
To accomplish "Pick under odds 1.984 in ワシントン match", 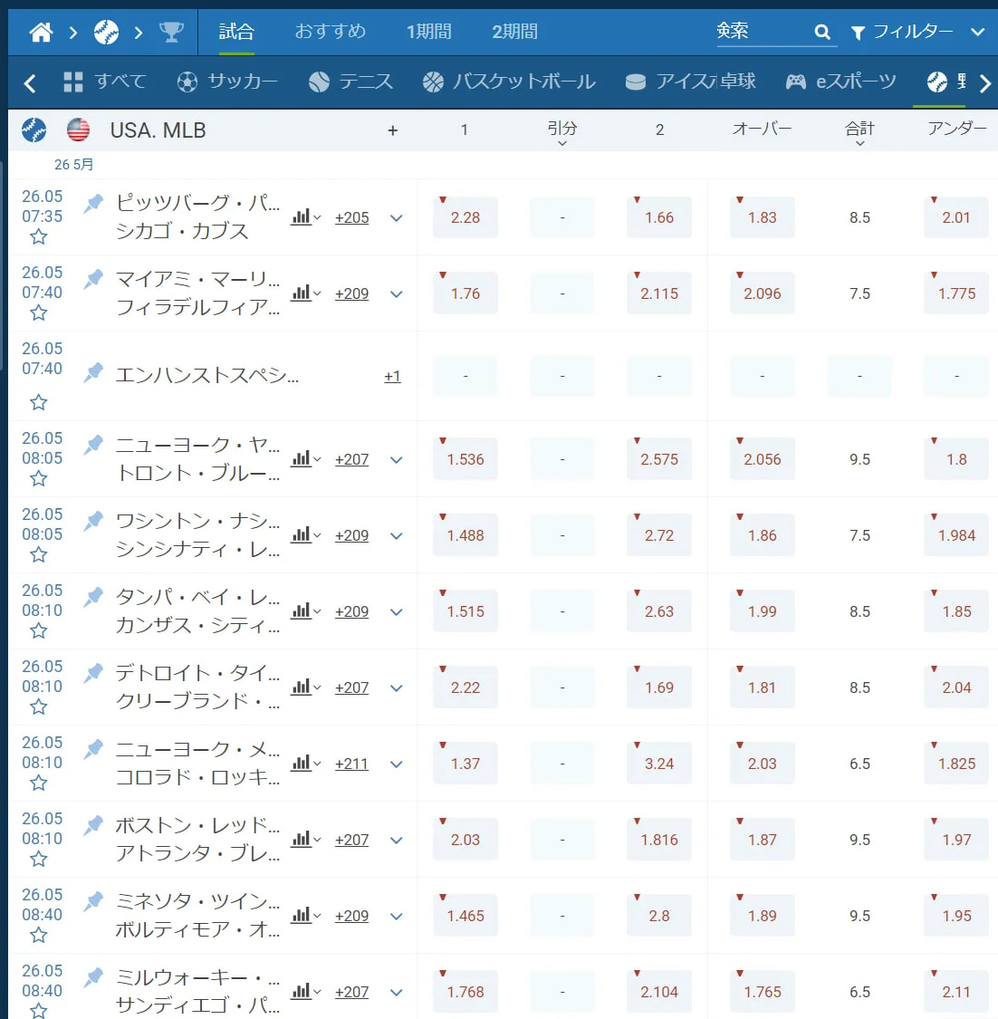I will 956,535.
